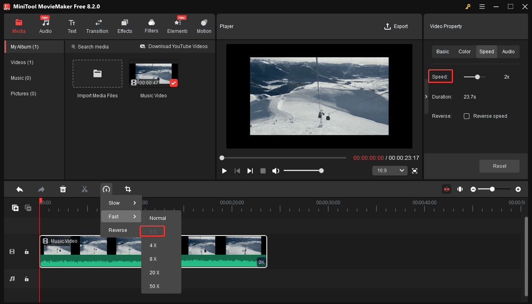Viewport: 532px width, 304px height.
Task: Adjust the Speed slider handle
Action: pos(477,77)
